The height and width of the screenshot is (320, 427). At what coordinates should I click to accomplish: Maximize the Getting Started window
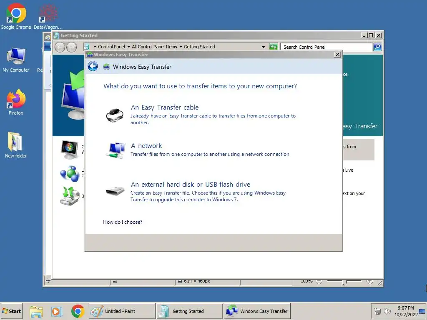pos(371,35)
